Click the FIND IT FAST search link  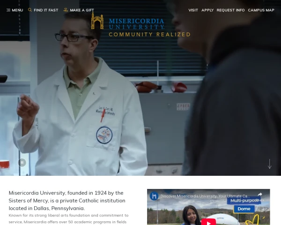pyautogui.click(x=43, y=10)
